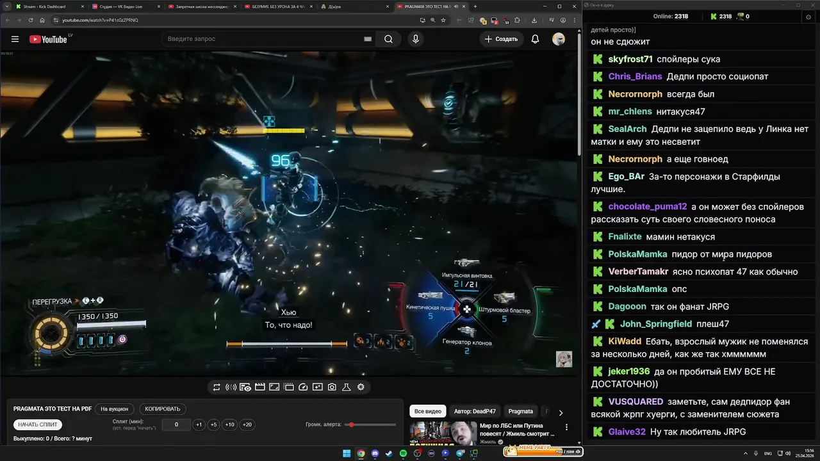Click username skyfrost71 in chat
The width and height of the screenshot is (820, 461).
tap(630, 59)
